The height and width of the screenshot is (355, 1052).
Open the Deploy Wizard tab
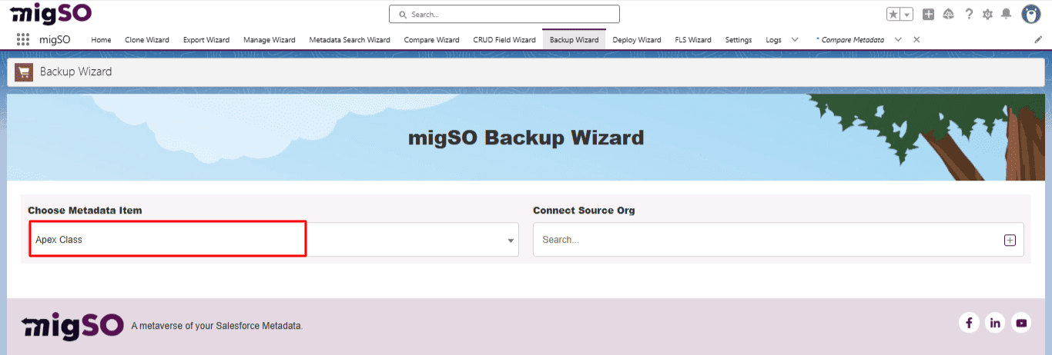pos(637,40)
